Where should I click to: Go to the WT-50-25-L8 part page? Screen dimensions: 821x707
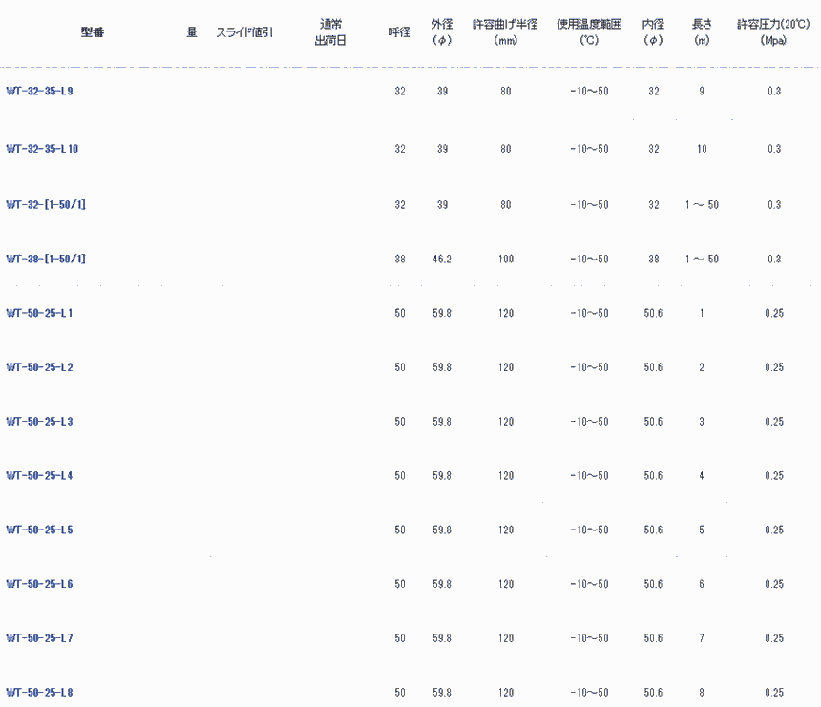click(39, 693)
